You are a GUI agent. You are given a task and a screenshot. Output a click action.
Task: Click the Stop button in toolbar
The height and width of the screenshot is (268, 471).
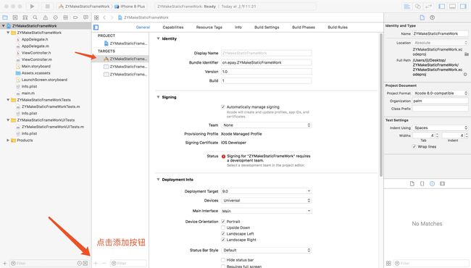pos(47,7)
